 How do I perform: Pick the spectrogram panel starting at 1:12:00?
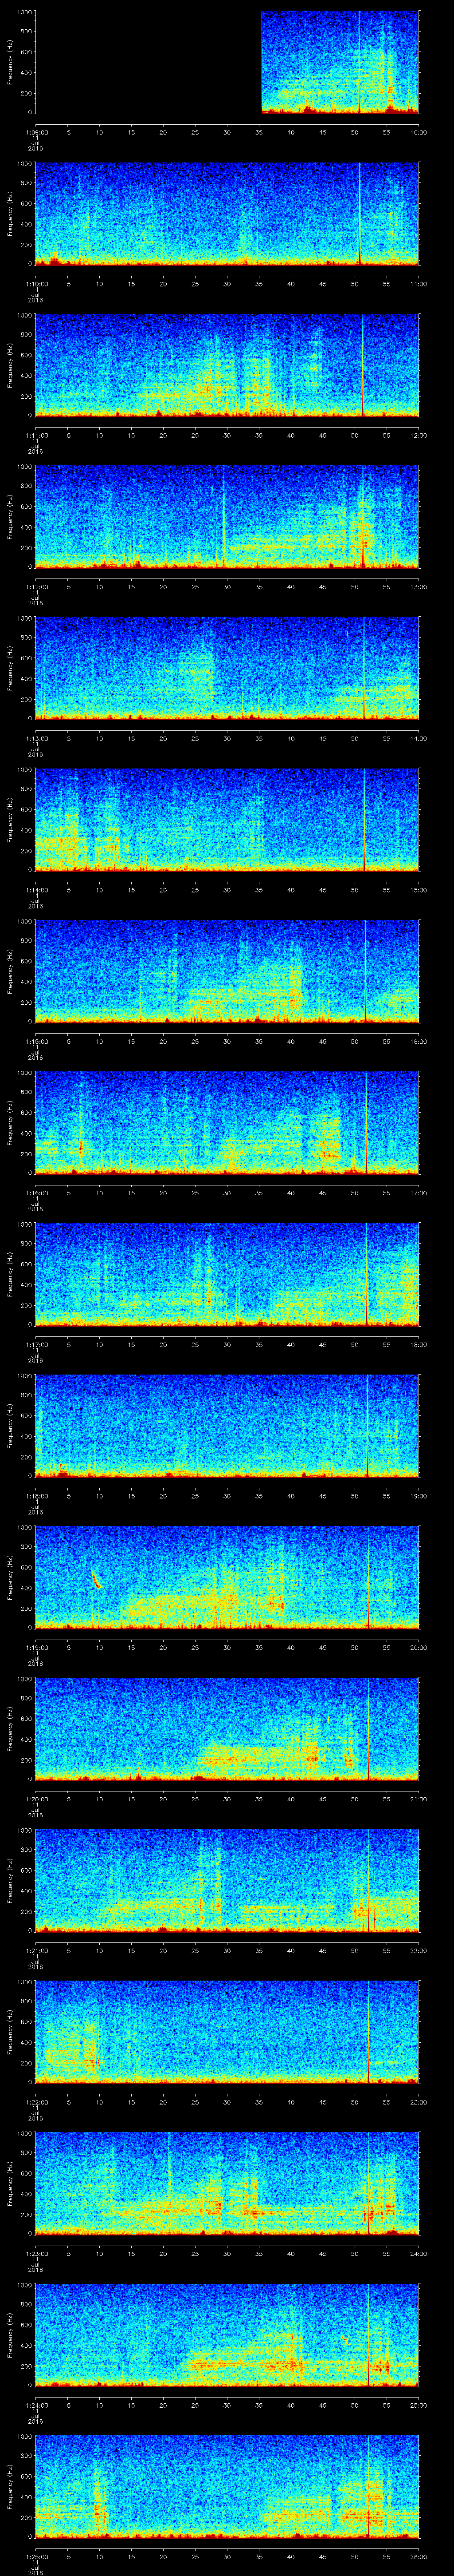(x=227, y=516)
